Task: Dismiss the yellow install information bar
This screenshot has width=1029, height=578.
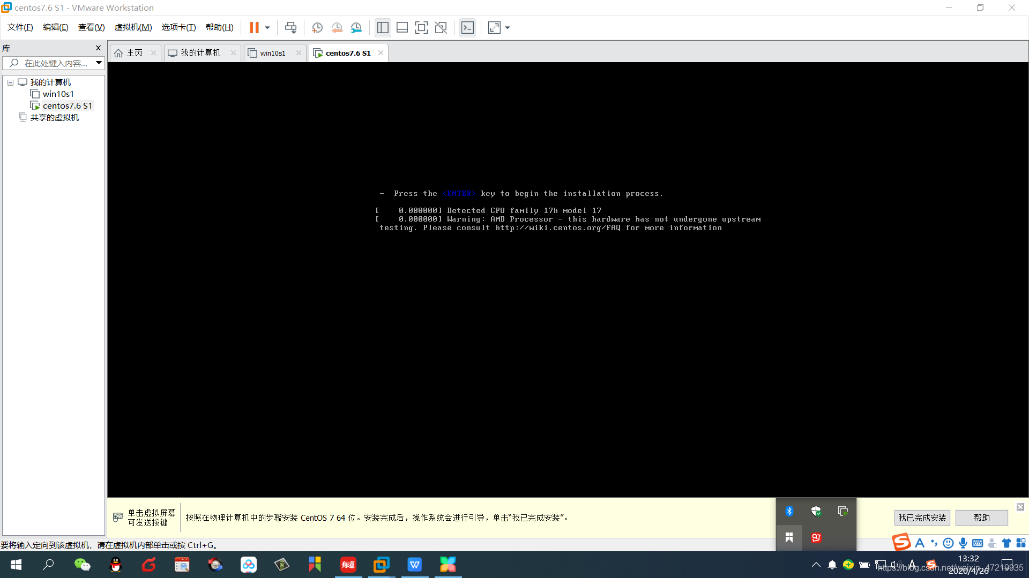Action: tap(1020, 507)
